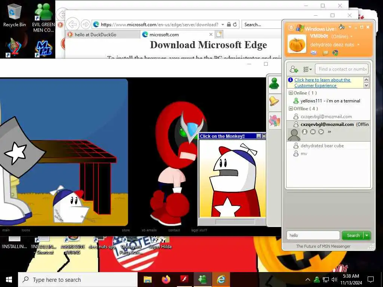Open the contact list view options dropdown
This screenshot has height=287, width=383.
[x=307, y=70]
